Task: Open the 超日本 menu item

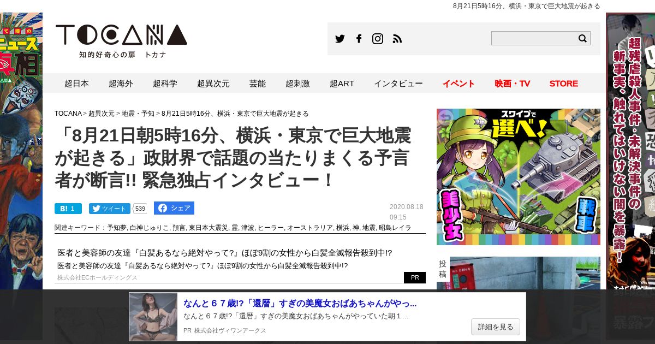Action: (76, 84)
